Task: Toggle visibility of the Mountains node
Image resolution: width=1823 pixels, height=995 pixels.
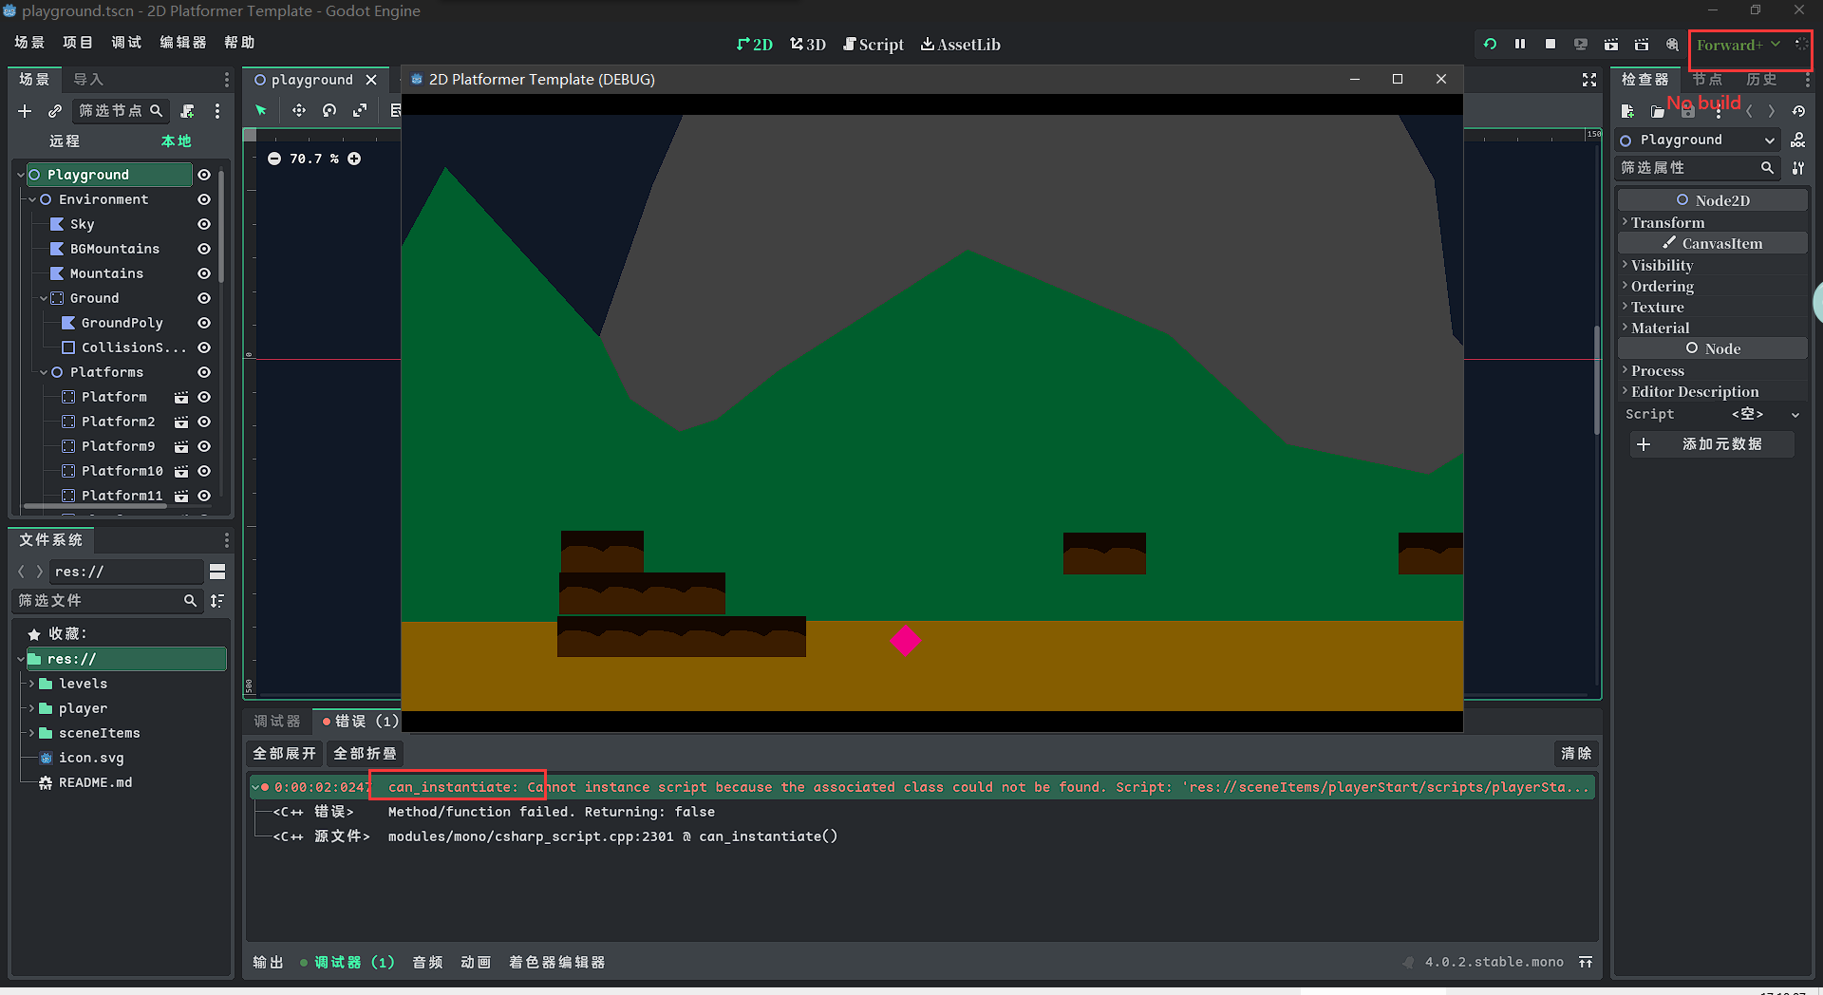Action: pyautogui.click(x=204, y=273)
